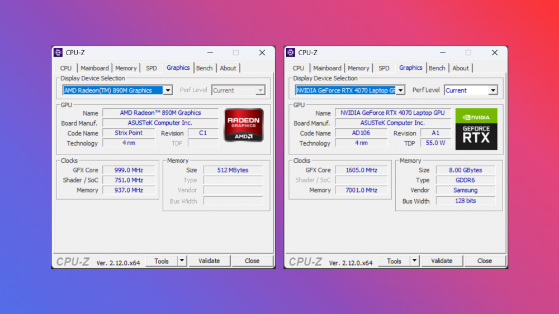Image resolution: width=559 pixels, height=314 pixels.
Task: Open NVIDIA GeForce RTX 4070 device dropdown
Action: pyautogui.click(x=400, y=90)
